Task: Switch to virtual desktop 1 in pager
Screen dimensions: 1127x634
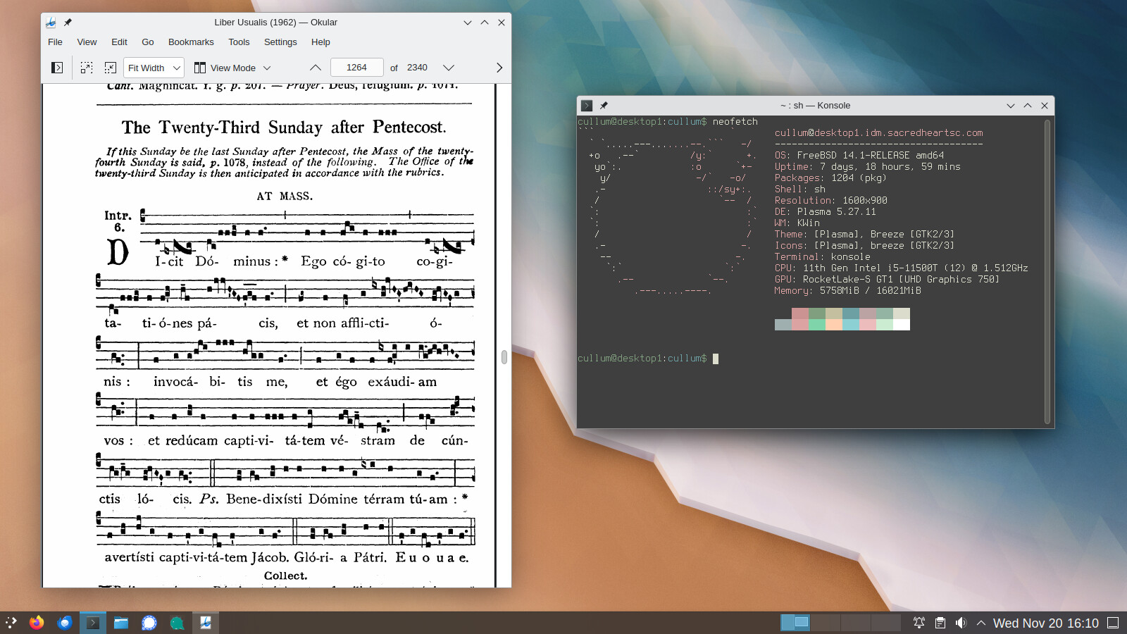Action: click(x=795, y=623)
